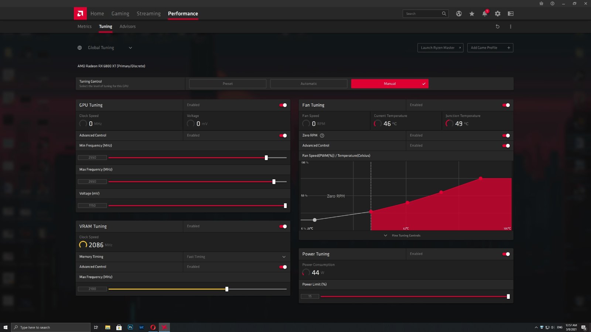Open File Explorer from the taskbar
591x332 pixels.
(107, 327)
